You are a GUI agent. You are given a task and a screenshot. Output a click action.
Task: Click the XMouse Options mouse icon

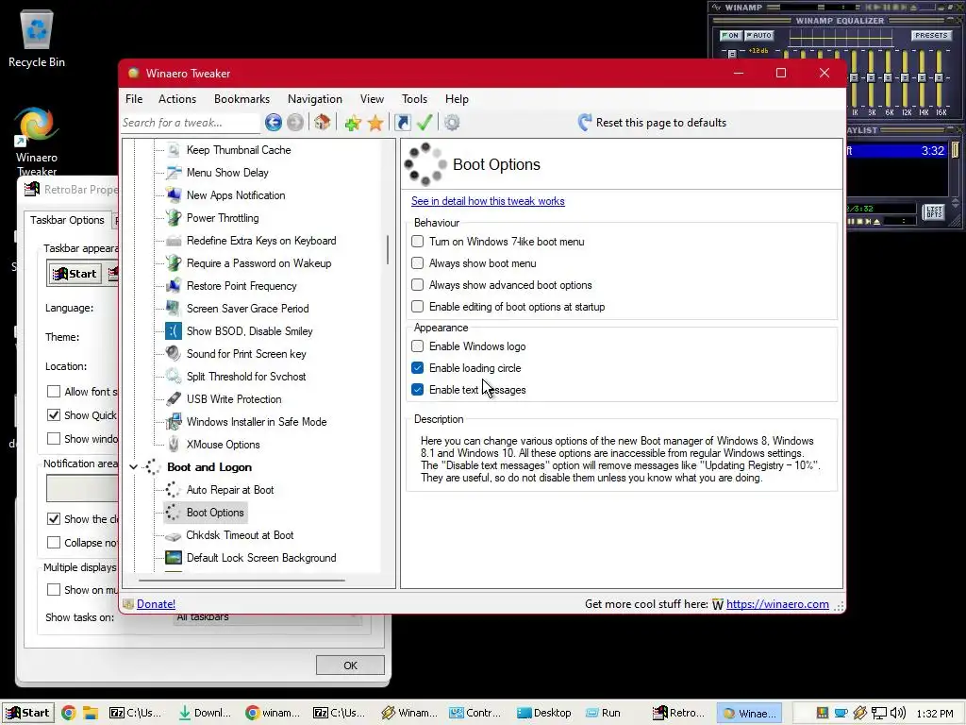pyautogui.click(x=174, y=445)
